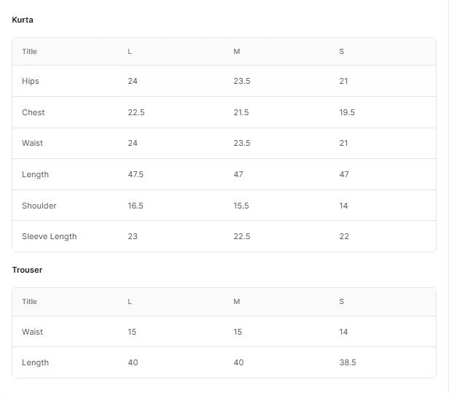
Task: Click the 38.5 Trouser length value
Action: click(348, 362)
